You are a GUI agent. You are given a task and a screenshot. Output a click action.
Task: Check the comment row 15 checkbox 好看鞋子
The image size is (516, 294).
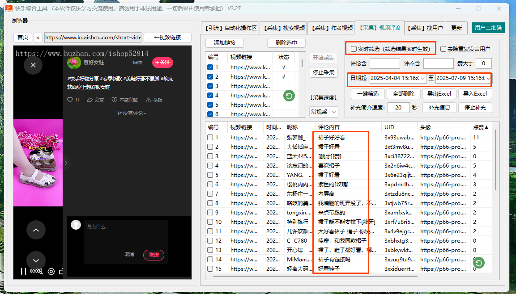[x=210, y=269]
